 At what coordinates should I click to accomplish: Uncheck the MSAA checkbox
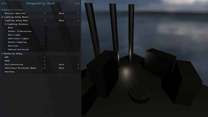coord(45,61)
